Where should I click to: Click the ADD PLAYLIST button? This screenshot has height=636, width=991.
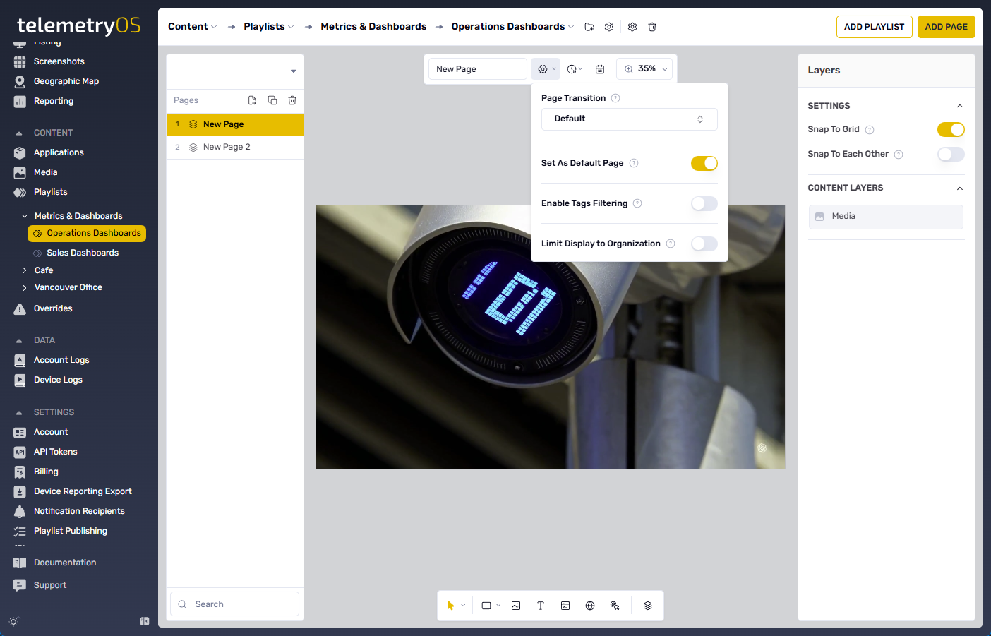(874, 27)
